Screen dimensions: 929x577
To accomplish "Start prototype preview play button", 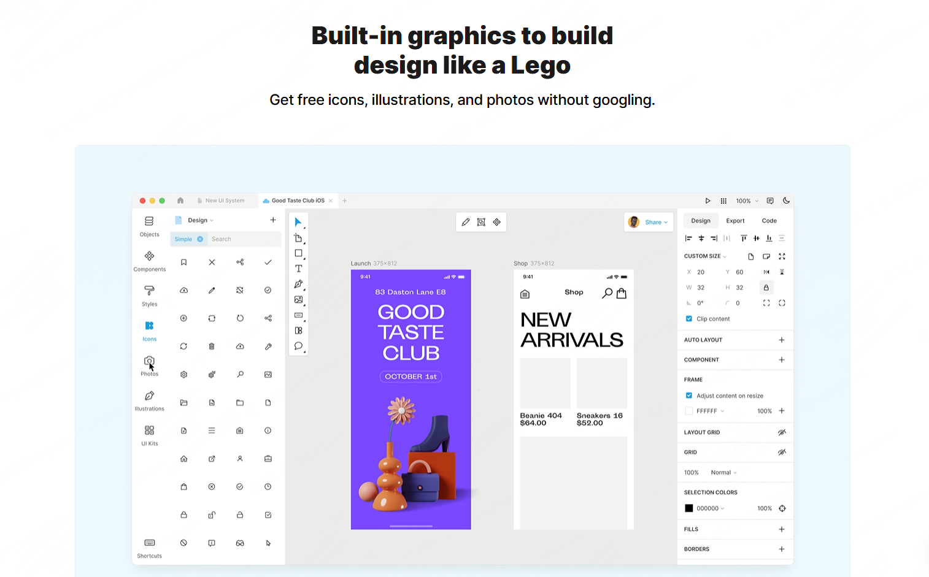I will point(707,201).
